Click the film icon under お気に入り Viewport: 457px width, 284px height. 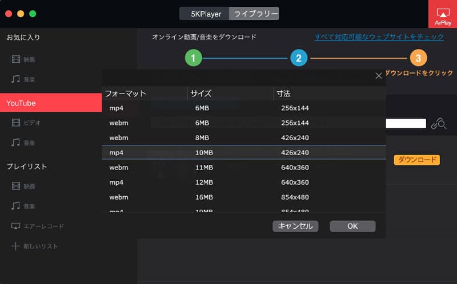click(x=16, y=59)
